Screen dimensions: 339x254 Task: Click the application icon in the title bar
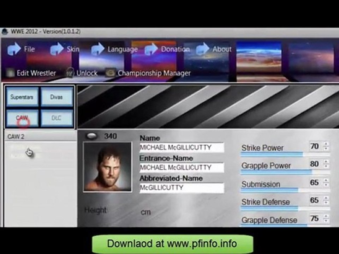pyautogui.click(x=5, y=31)
